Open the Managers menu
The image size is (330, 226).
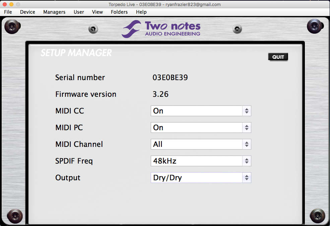54,12
